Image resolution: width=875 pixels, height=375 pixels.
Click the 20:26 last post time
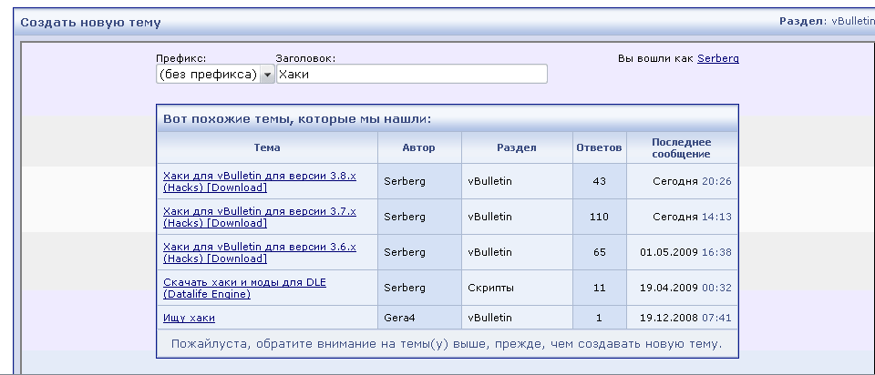point(716,181)
